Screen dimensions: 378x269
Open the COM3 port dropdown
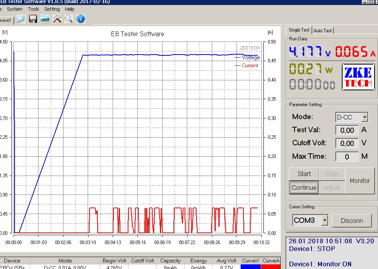(x=325, y=220)
